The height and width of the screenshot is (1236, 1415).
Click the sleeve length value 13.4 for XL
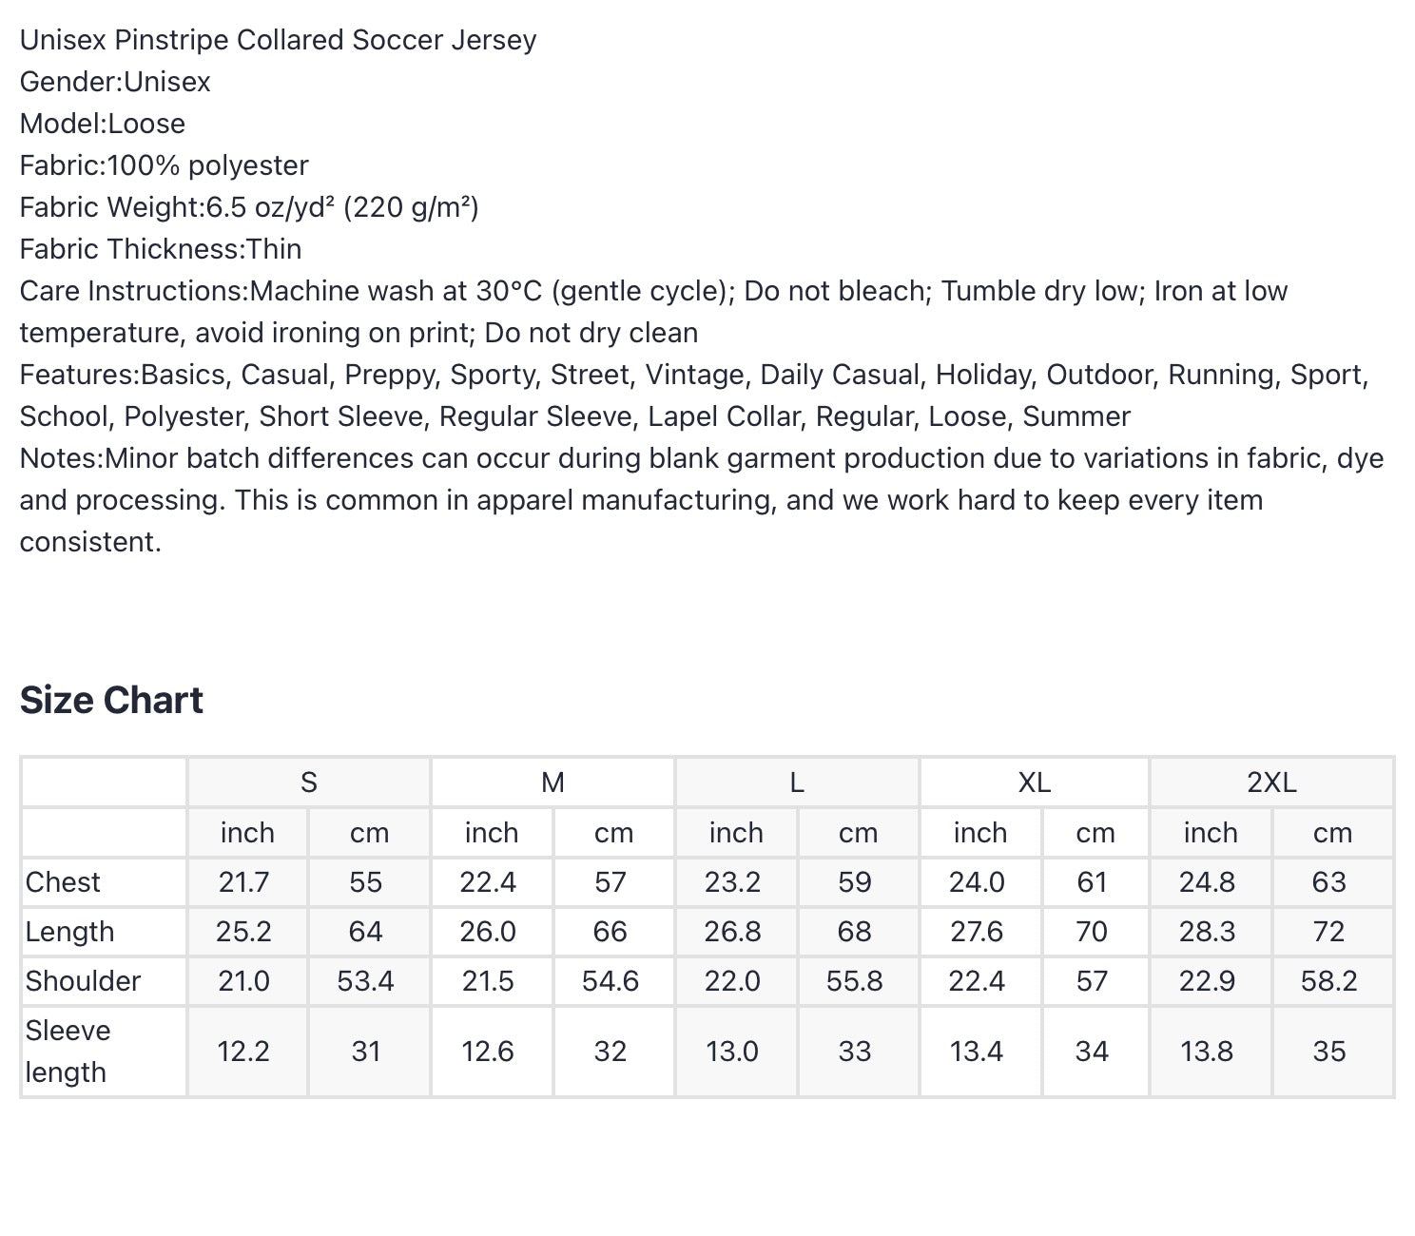pyautogui.click(x=977, y=1052)
